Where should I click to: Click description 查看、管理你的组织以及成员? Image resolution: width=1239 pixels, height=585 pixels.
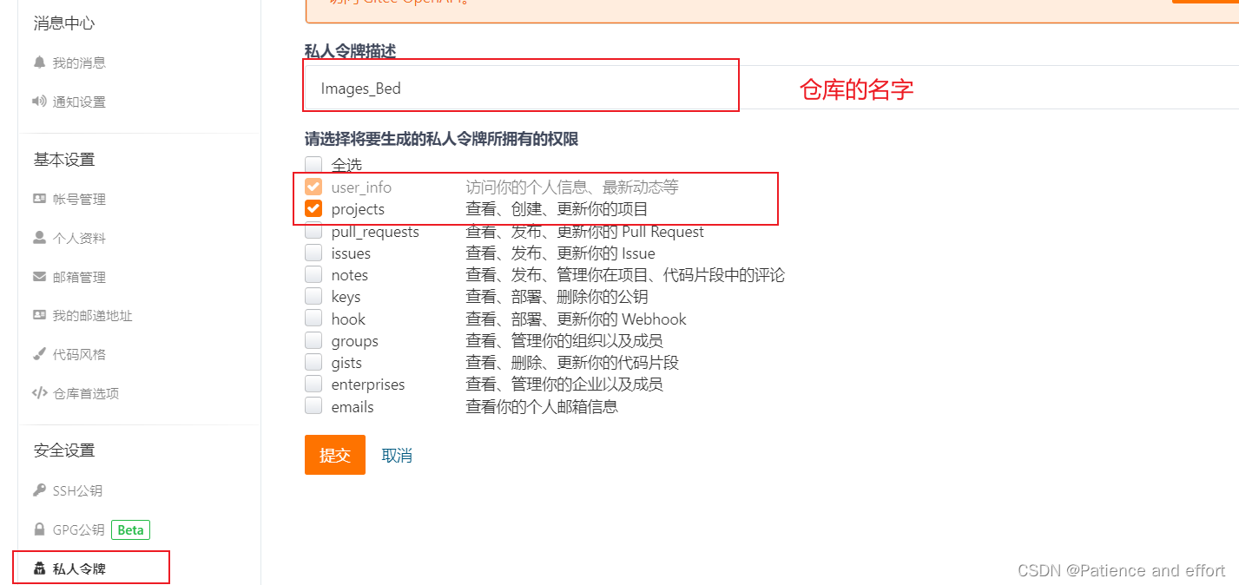[x=564, y=340]
